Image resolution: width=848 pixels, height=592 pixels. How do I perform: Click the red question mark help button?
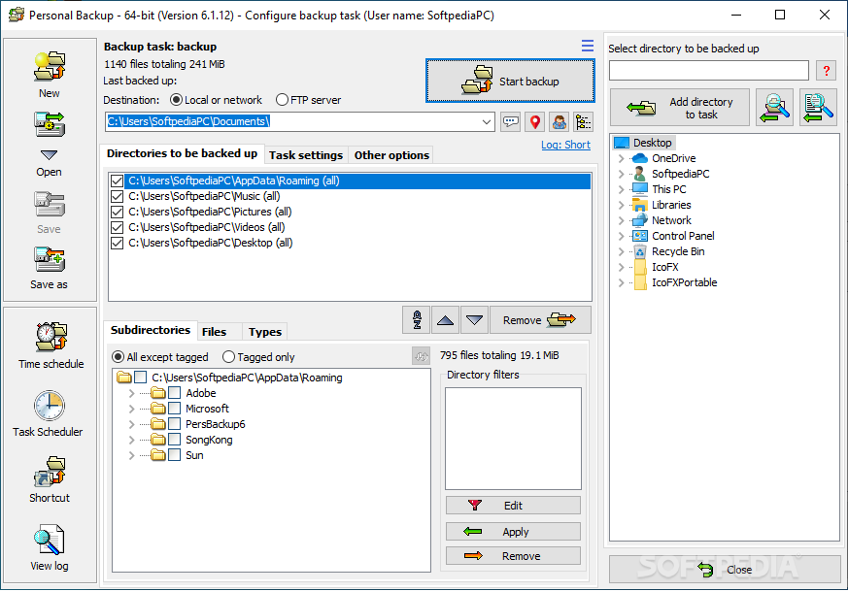click(x=826, y=70)
